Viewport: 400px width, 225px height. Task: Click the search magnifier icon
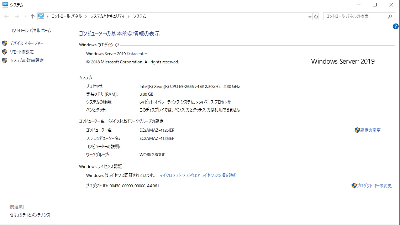(390, 16)
